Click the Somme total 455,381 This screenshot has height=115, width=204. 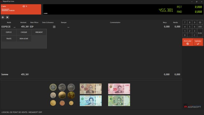click(25, 75)
